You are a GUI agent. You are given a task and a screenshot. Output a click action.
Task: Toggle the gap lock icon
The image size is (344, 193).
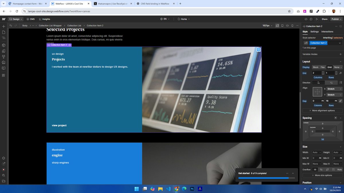(x=340, y=101)
